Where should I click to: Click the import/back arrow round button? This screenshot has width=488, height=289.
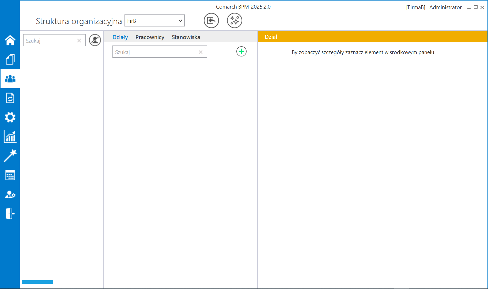tap(211, 21)
